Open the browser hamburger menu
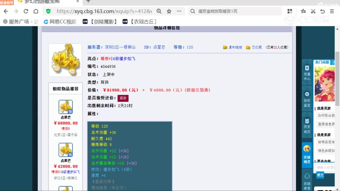 (331, 11)
